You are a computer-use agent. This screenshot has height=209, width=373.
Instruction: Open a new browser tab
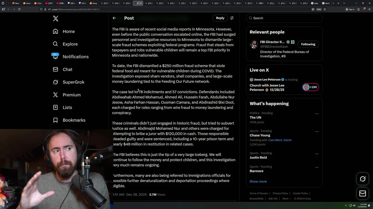tap(338, 3)
